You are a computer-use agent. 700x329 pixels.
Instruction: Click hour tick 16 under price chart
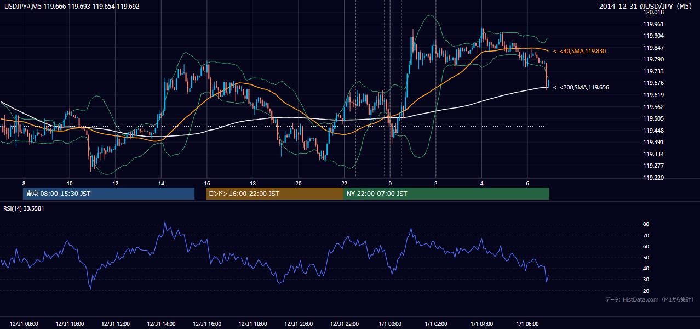click(x=206, y=183)
